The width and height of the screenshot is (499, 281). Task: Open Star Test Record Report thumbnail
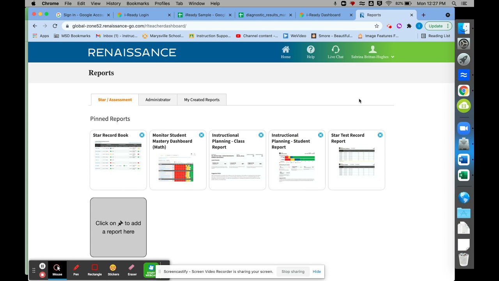[x=357, y=162]
